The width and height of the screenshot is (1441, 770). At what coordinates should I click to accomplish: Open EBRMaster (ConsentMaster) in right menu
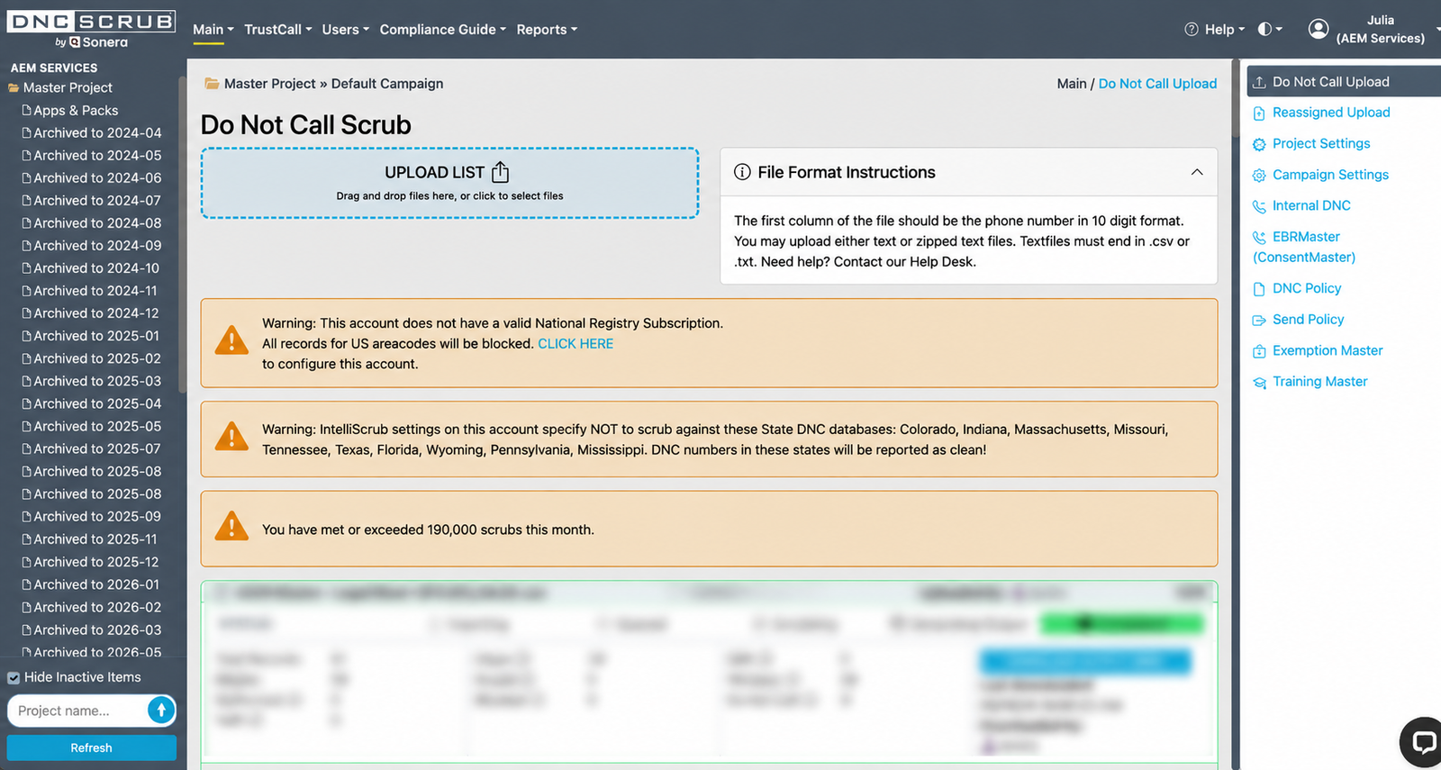tap(1305, 247)
